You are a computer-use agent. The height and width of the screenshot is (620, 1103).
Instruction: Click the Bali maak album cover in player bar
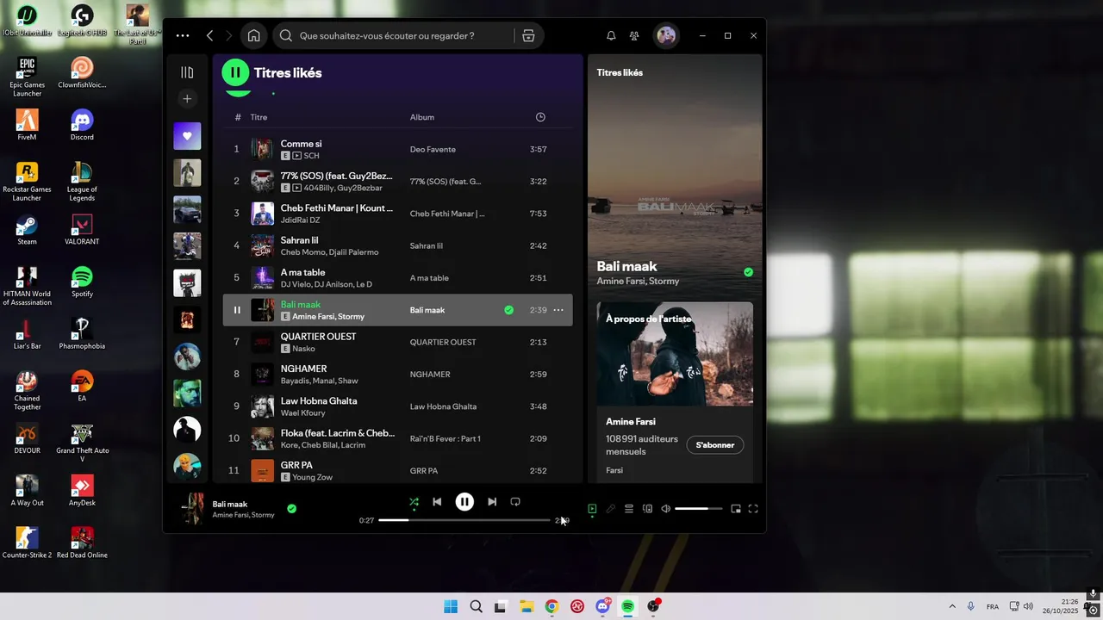(191, 509)
